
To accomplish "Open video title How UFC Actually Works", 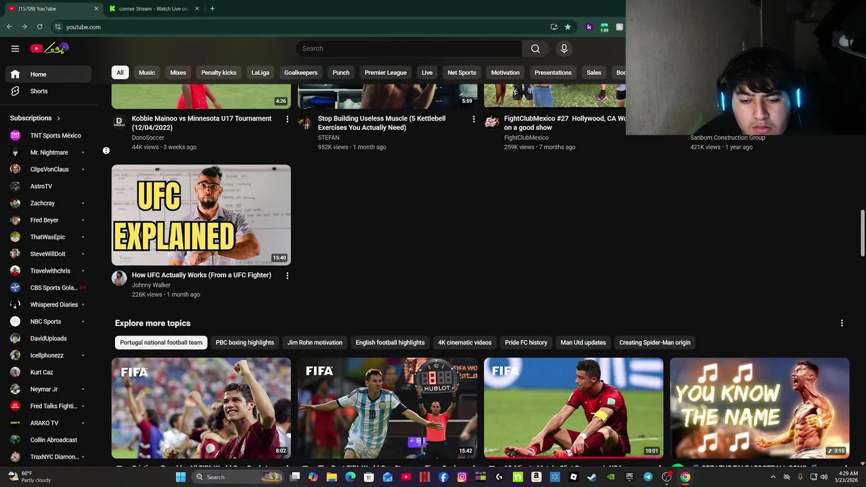I will [x=202, y=275].
